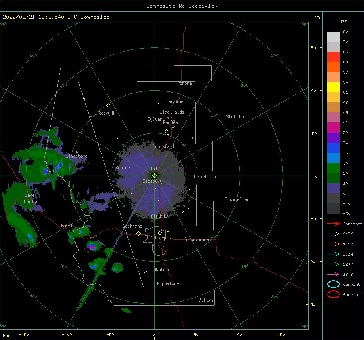Click the Olds label

coord(154,169)
